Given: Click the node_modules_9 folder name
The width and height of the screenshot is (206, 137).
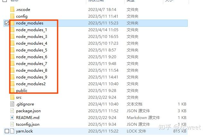Looking at the screenshot, I should tap(31, 77).
